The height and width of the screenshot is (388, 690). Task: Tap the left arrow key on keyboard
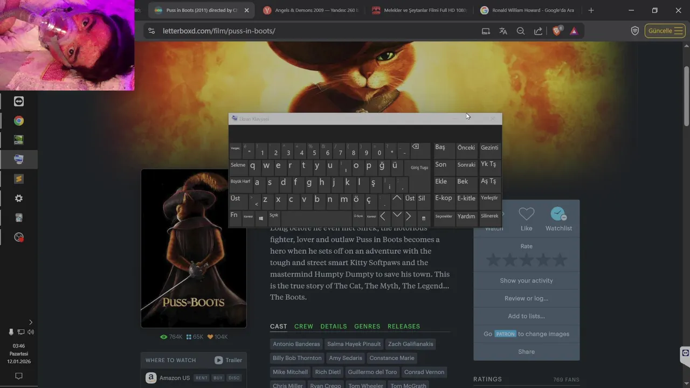(x=383, y=217)
